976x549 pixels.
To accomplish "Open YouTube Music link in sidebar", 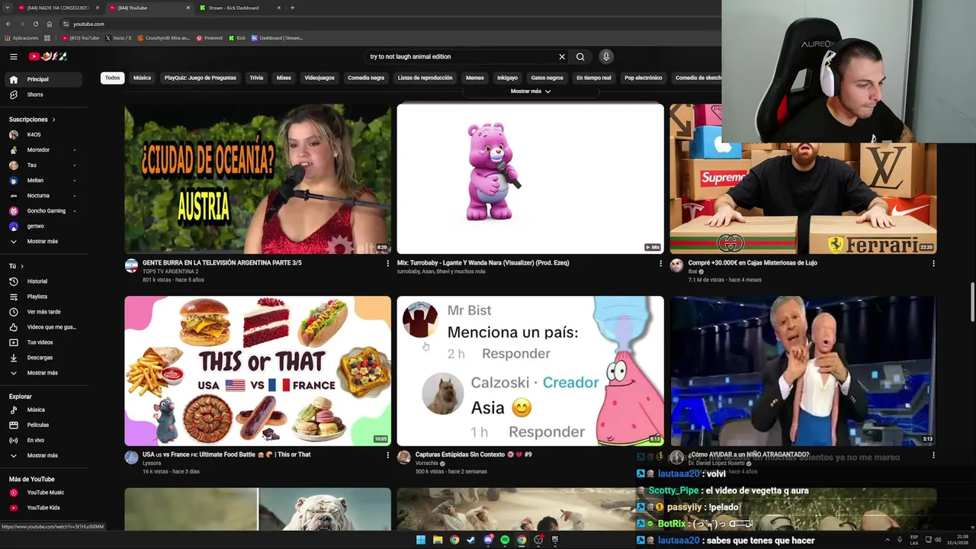I will coord(43,493).
